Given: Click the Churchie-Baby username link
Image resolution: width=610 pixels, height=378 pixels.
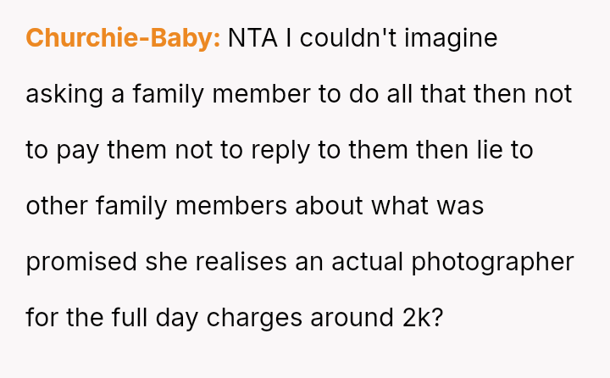Looking at the screenshot, I should [123, 38].
